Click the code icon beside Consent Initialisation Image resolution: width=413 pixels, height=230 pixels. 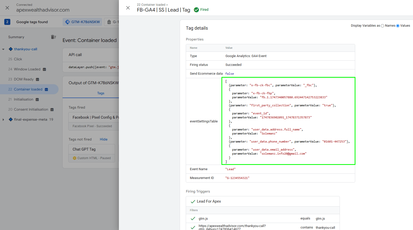[52, 110]
